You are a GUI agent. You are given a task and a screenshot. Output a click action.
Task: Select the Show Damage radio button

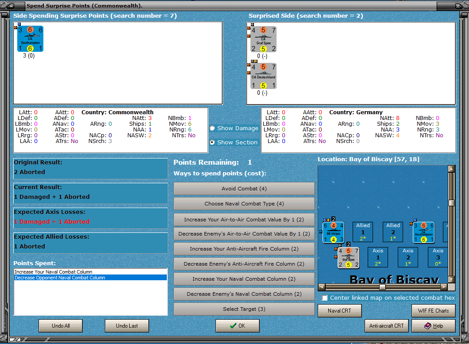pyautogui.click(x=212, y=128)
